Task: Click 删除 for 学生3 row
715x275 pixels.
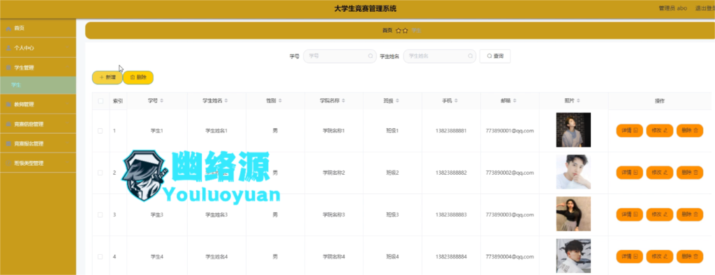Action: click(689, 214)
